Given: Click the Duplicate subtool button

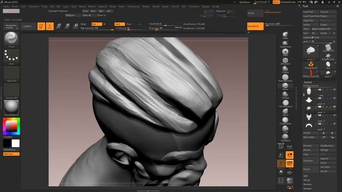Looking at the screenshot, I should click(x=311, y=161).
